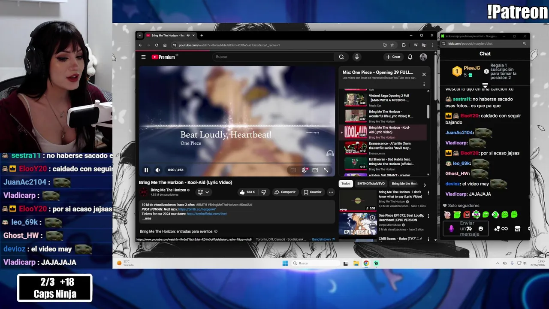Open the emoji picker in Kick chat
This screenshot has height=309, width=549.
click(480, 228)
